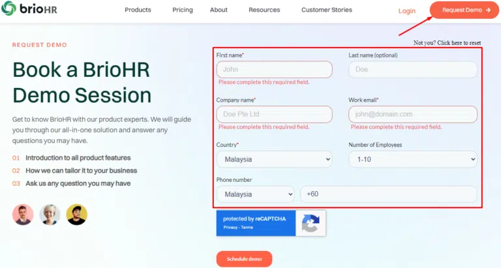Click the reCAPTCHA logo icon
The image size is (501, 268).
tap(311, 223)
